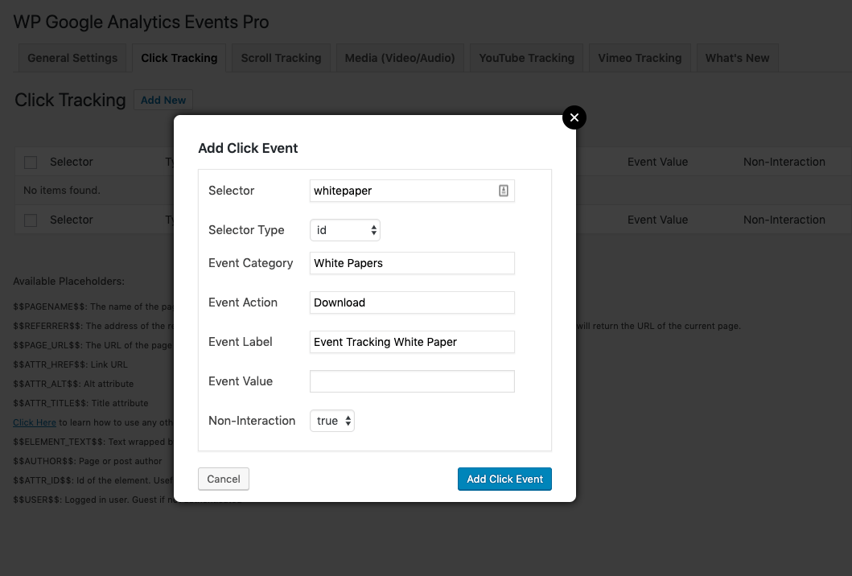Open the YouTube Tracking tab
Image resolution: width=852 pixels, height=576 pixels.
pos(526,57)
